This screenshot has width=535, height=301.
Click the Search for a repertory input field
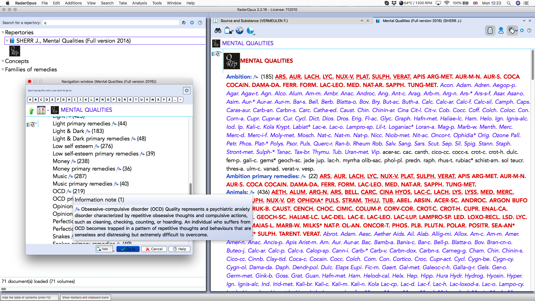[111, 23]
